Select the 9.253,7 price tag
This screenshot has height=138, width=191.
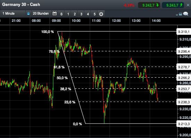184,89
